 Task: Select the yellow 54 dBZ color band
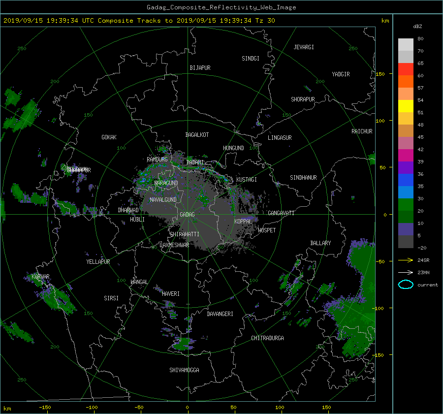pyautogui.click(x=406, y=106)
